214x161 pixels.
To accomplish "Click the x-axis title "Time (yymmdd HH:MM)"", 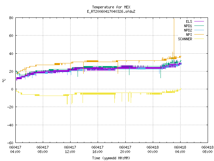I will pyautogui.click(x=111, y=158).
